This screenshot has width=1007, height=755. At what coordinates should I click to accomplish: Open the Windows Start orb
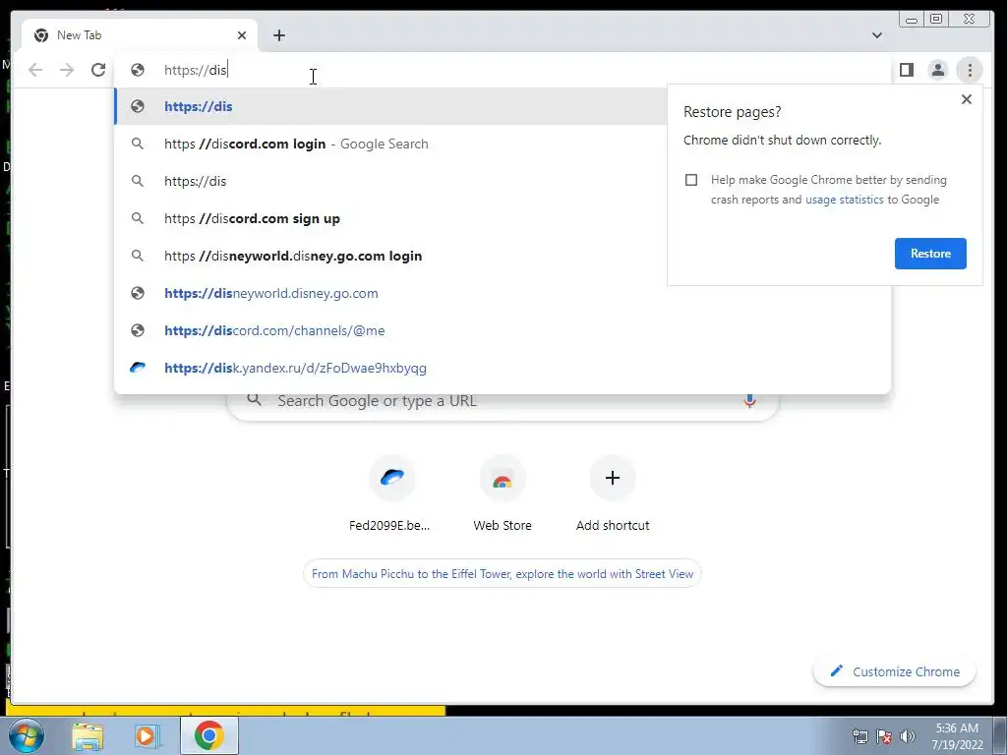pyautogui.click(x=26, y=735)
